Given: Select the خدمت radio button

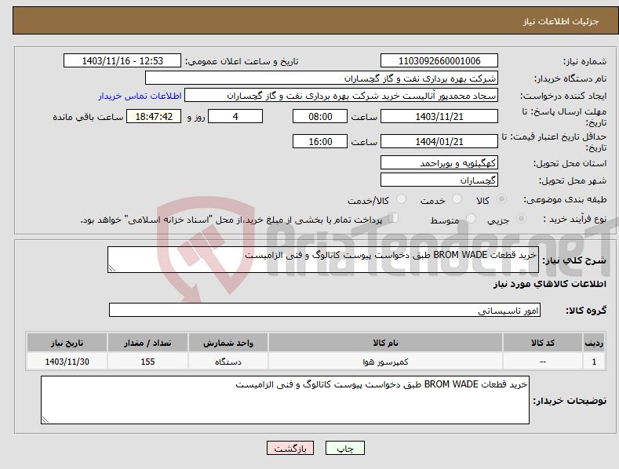Looking at the screenshot, I should click(457, 199).
